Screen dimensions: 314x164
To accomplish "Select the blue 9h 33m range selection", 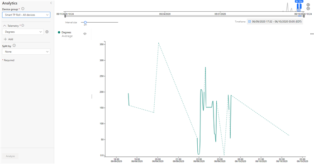I will point(299,6).
